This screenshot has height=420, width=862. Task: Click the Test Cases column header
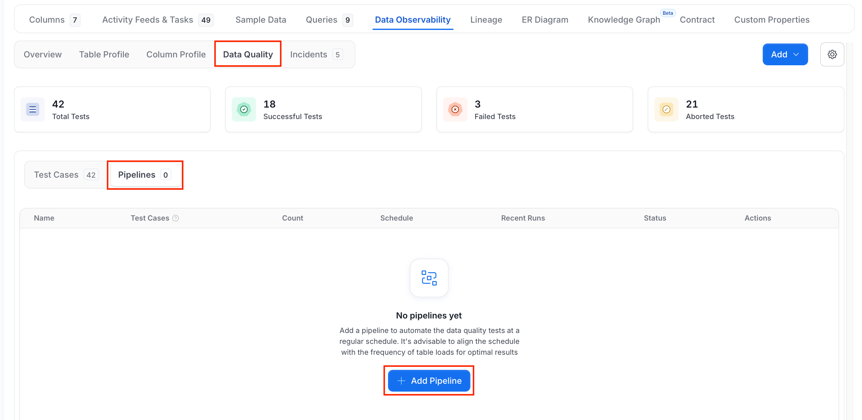click(x=150, y=218)
